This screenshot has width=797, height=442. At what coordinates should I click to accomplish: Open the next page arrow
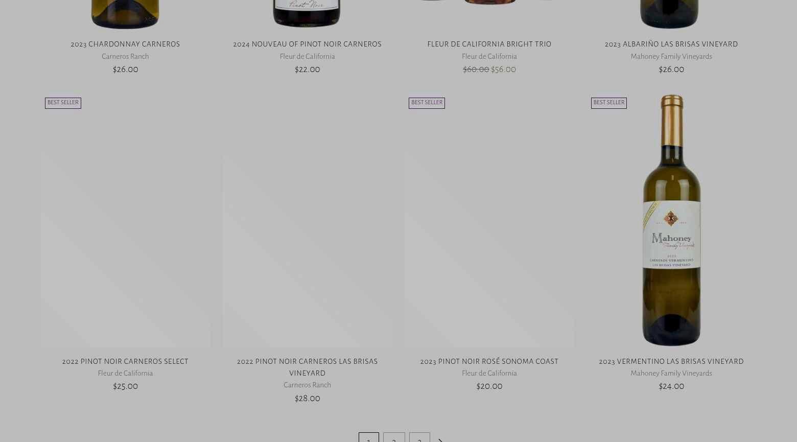point(440,439)
